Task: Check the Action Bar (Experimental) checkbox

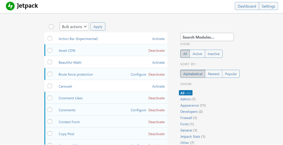Action: (50, 39)
